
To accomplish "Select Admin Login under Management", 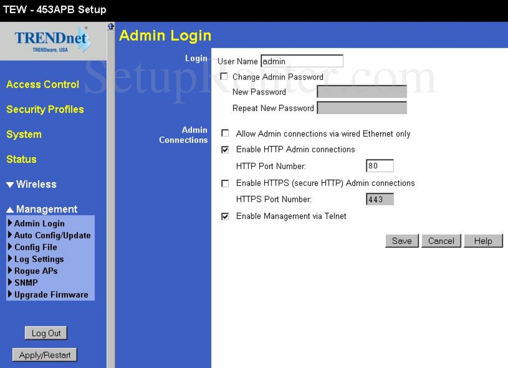I will (x=39, y=223).
